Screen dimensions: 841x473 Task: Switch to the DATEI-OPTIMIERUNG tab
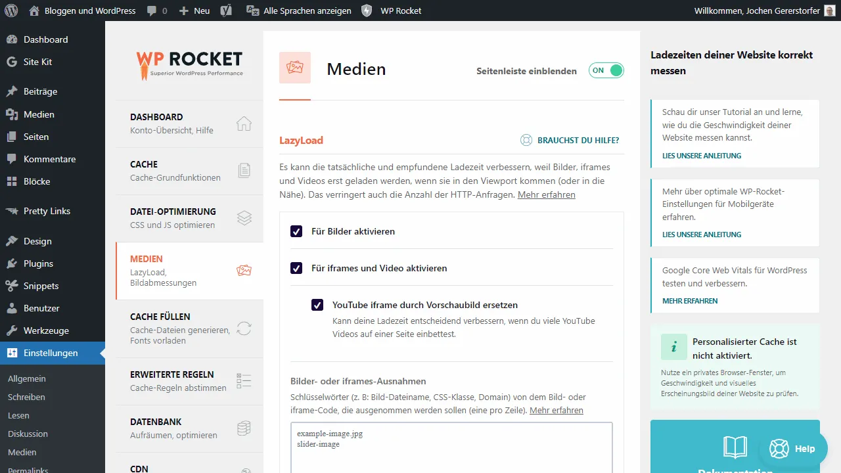tap(189, 218)
